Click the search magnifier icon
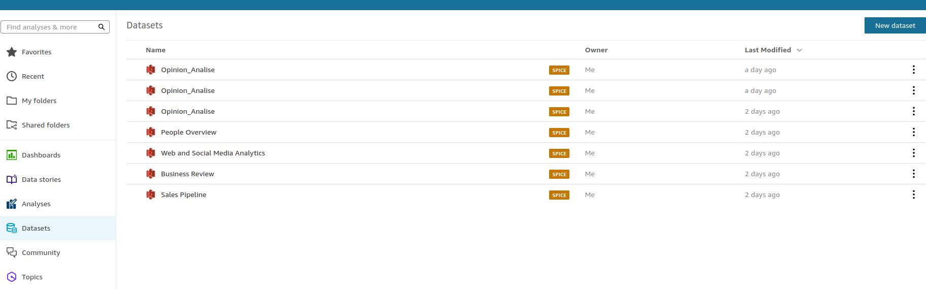Viewport: 926px width, 289px height. pyautogui.click(x=102, y=27)
